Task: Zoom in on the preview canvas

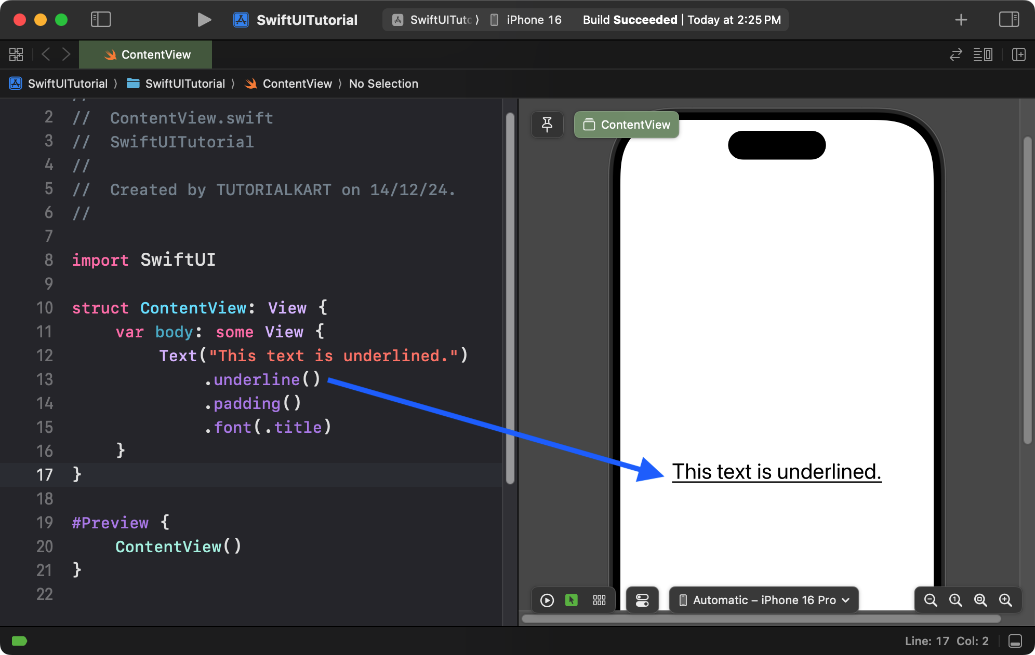Action: [1006, 600]
